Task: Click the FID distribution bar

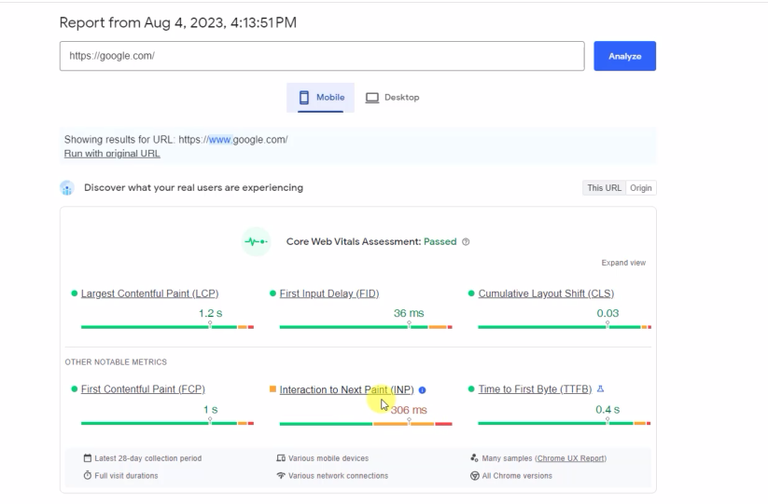Action: click(366, 327)
